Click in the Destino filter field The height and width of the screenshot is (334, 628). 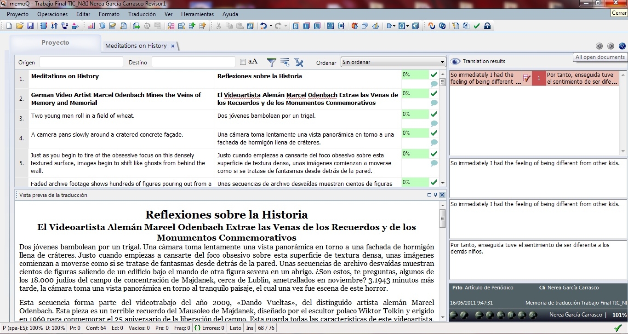(x=194, y=62)
